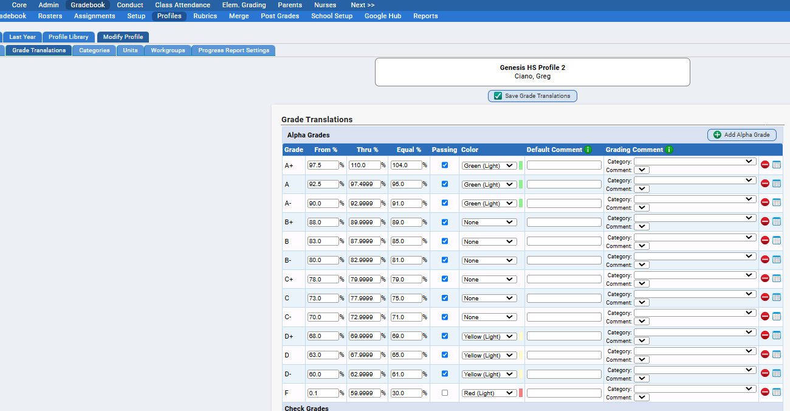Open the Color dropdown for grade B

(489, 241)
